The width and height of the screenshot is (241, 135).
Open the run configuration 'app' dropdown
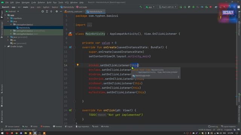pos(150,7)
